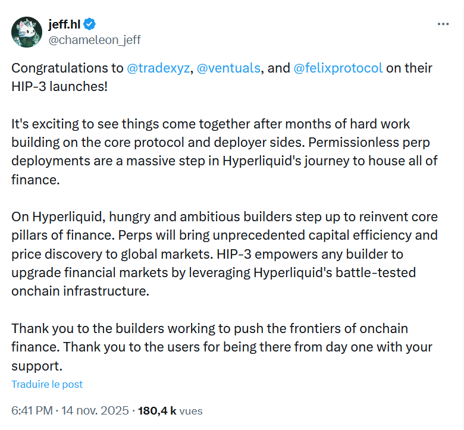This screenshot has width=464, height=430.
Task: Click the 14 nov. 2025 date
Action: [95, 410]
